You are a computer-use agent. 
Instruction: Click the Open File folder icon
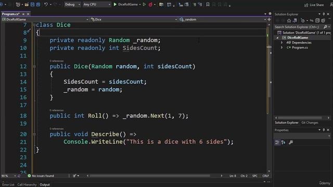(x=27, y=5)
